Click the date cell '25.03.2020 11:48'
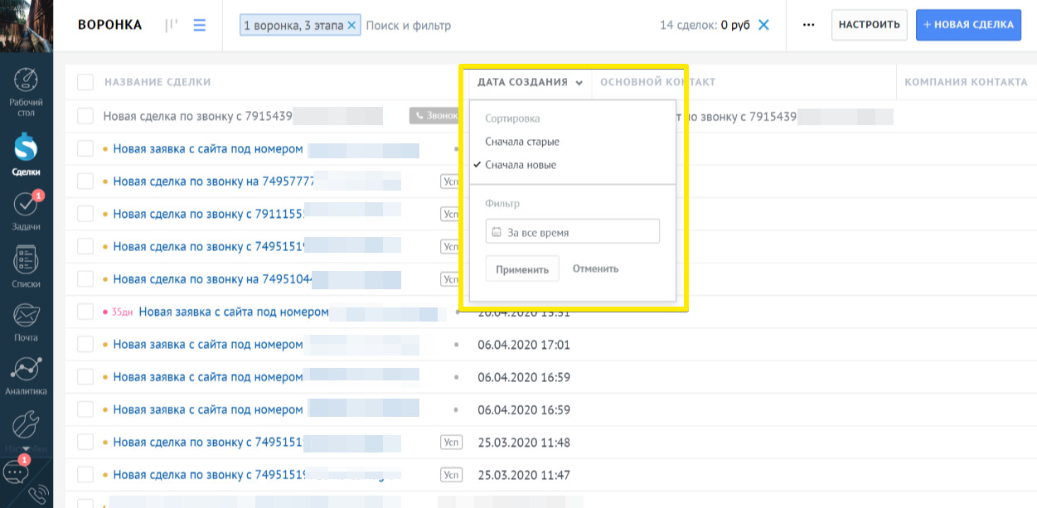1037x508 pixels. tap(524, 443)
